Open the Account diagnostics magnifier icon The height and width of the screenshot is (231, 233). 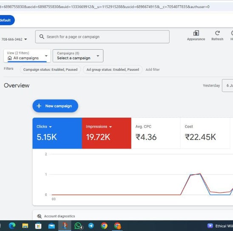(x=40, y=216)
